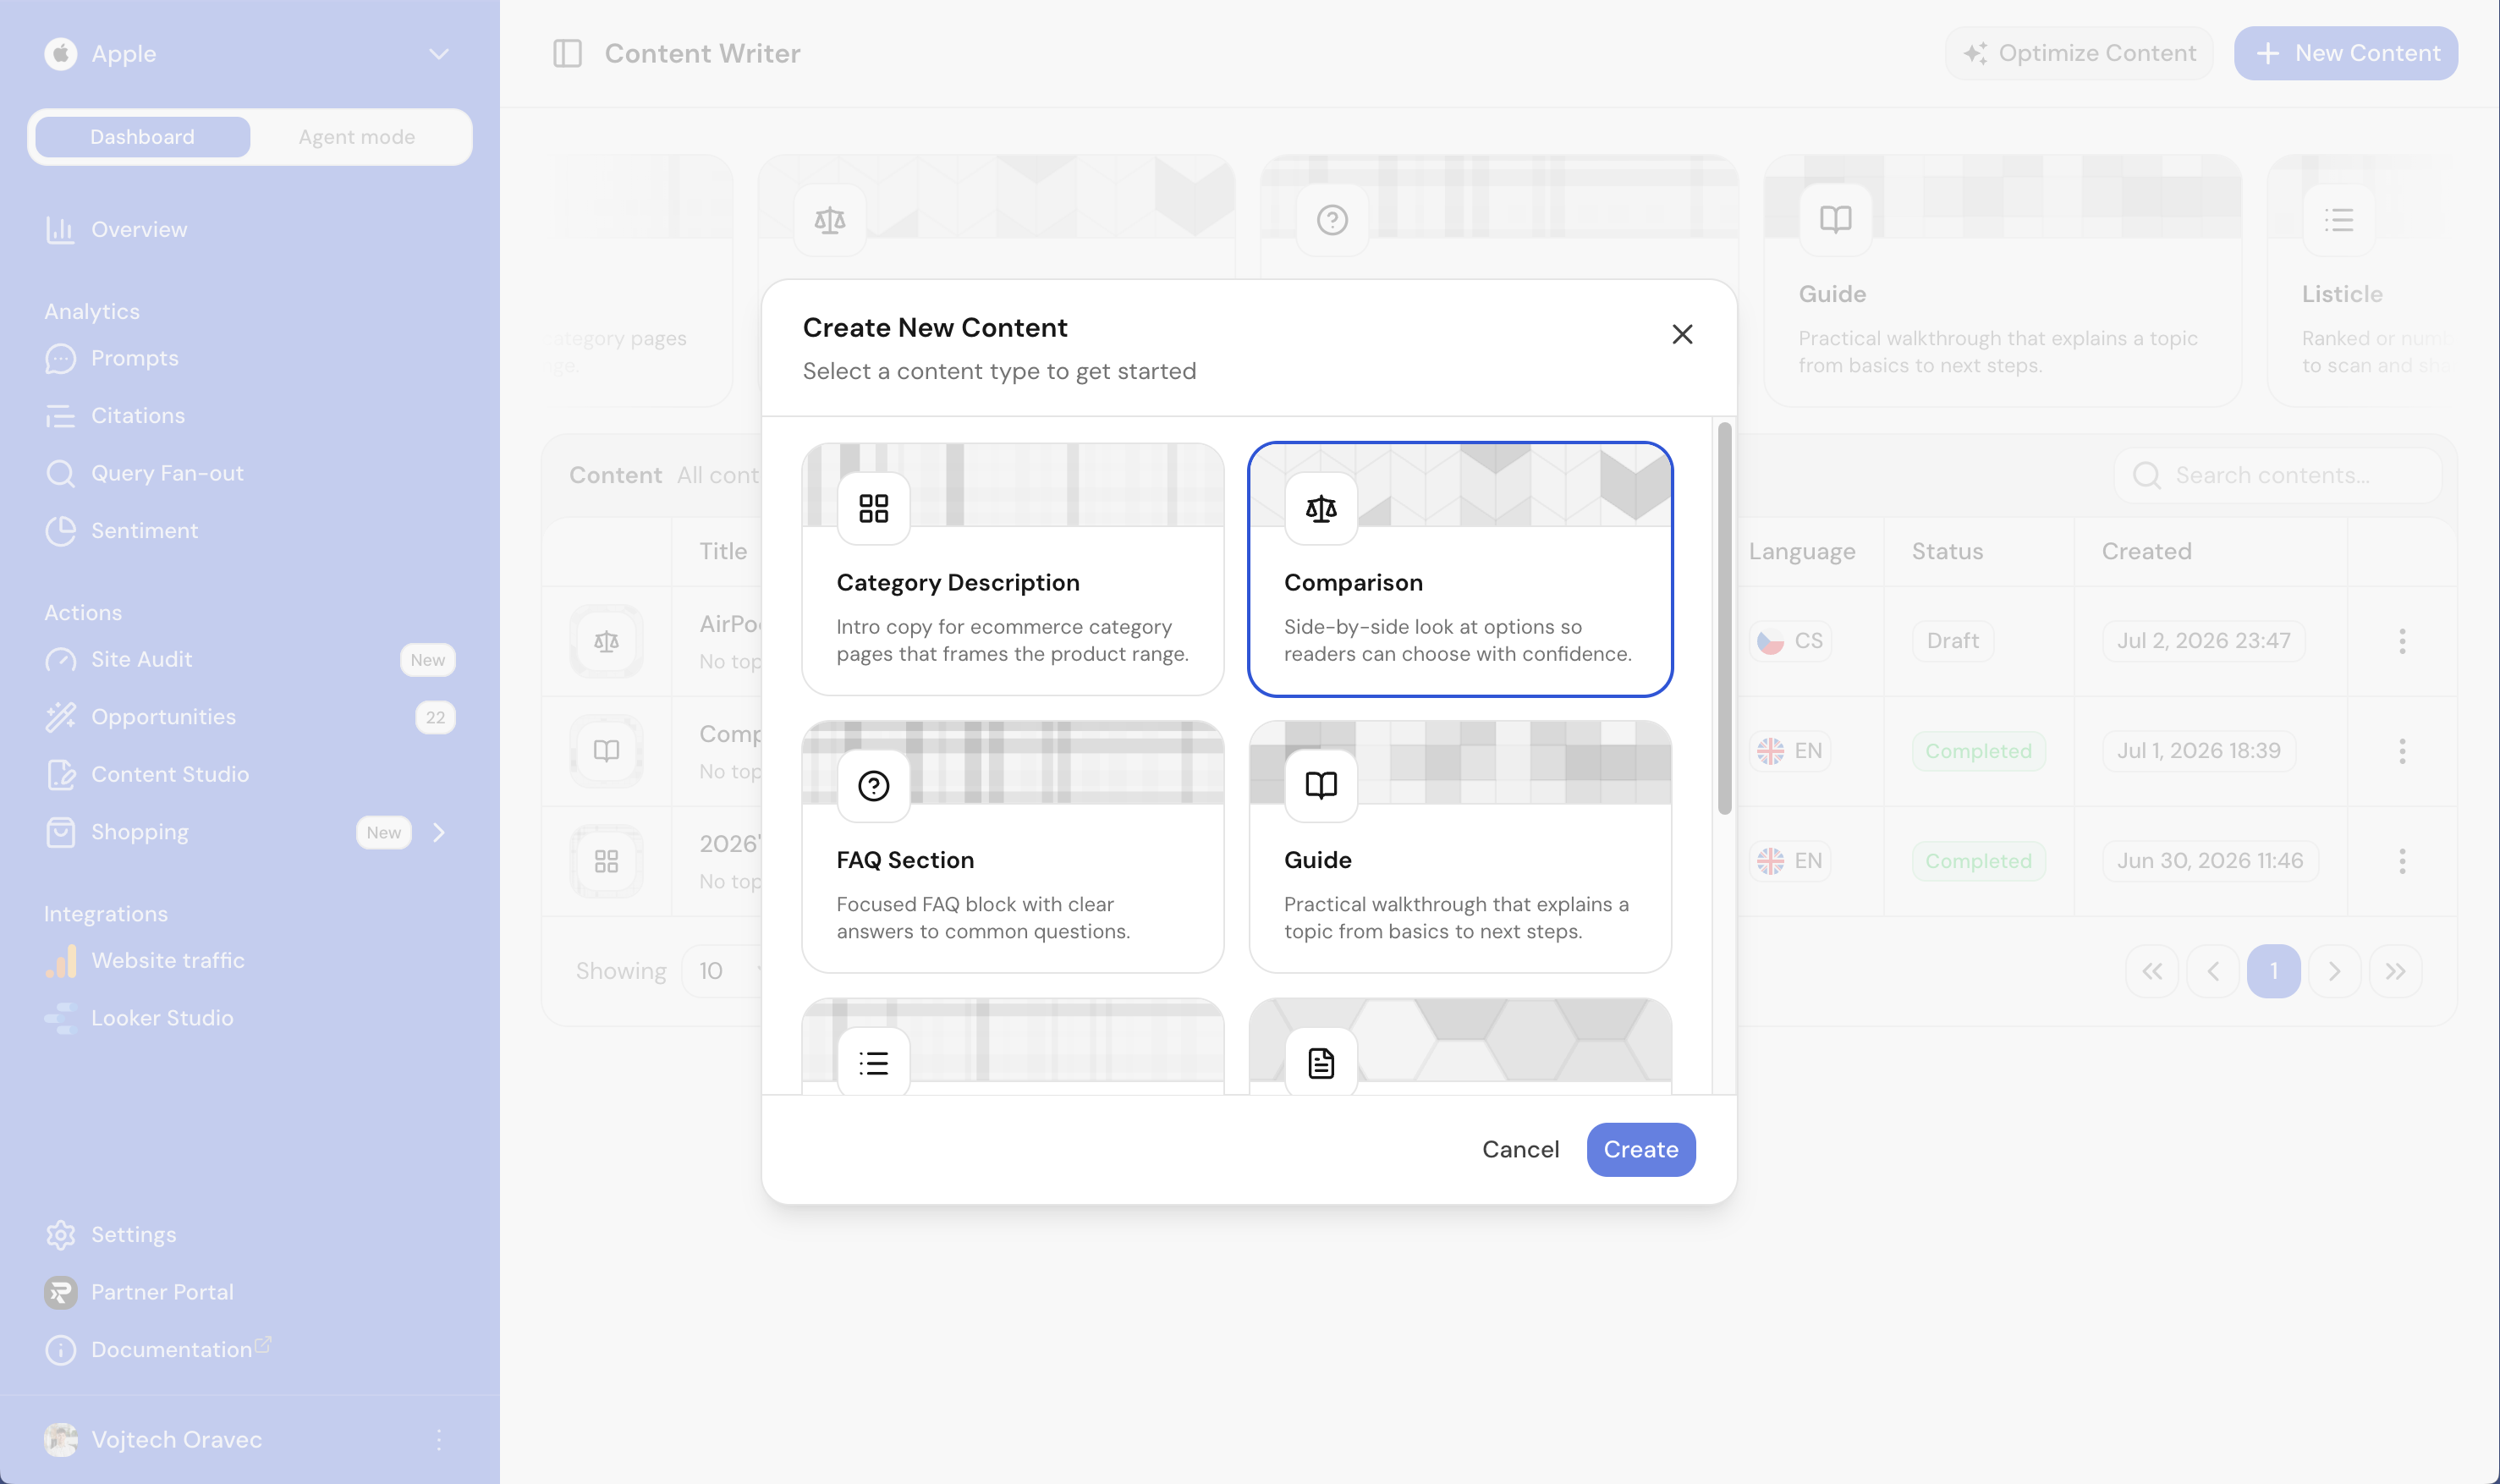Click the Search contents field
This screenshot has height=1484, width=2500.
tap(2277, 475)
